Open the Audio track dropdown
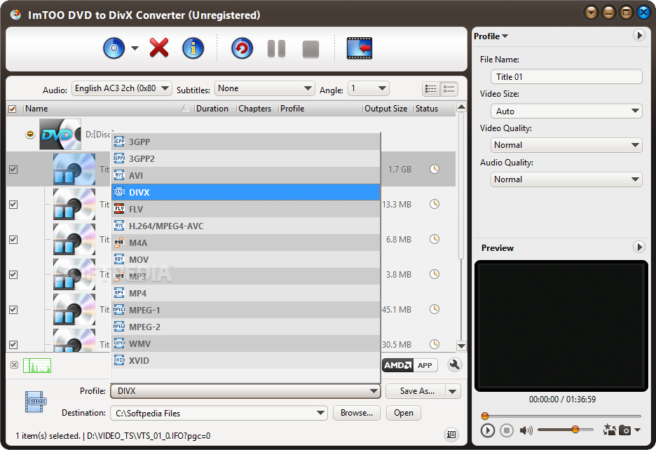This screenshot has width=656, height=450. coord(122,88)
